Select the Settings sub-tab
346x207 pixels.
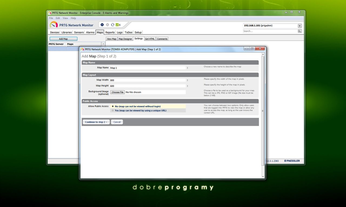(139, 39)
